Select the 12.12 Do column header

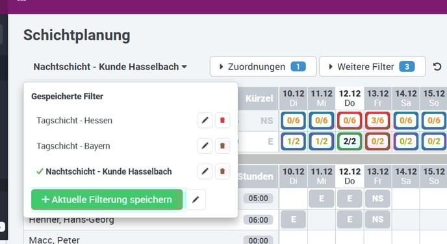click(x=350, y=98)
